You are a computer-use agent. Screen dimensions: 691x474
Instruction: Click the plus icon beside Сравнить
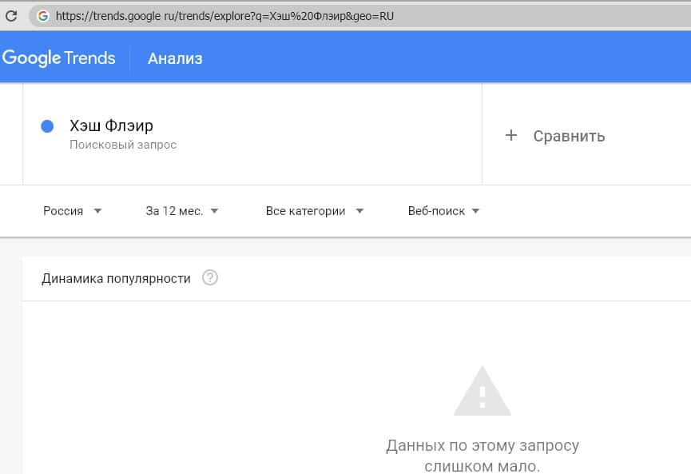[x=511, y=136]
